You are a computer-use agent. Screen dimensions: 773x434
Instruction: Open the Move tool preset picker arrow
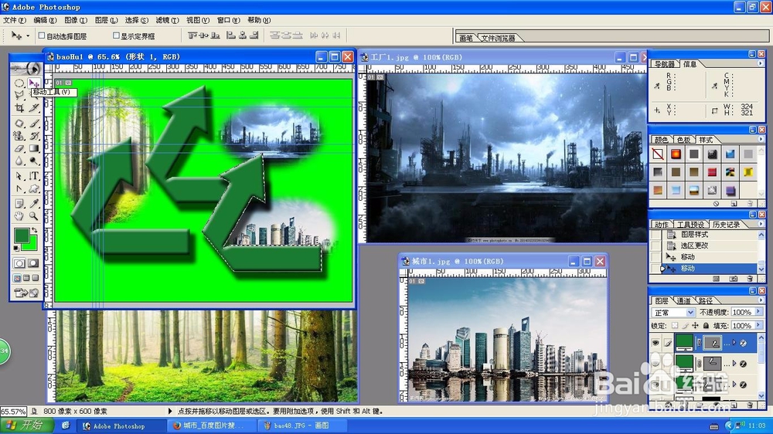pyautogui.click(x=28, y=36)
